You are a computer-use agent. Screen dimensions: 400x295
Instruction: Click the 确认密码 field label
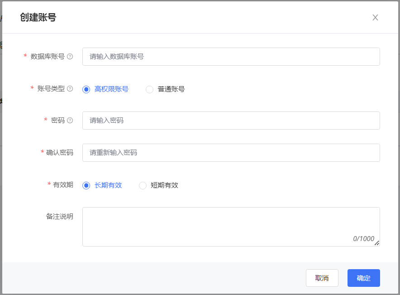59,153
